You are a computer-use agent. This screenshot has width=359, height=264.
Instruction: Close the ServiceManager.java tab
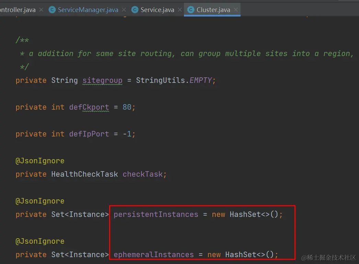pyautogui.click(x=124, y=10)
